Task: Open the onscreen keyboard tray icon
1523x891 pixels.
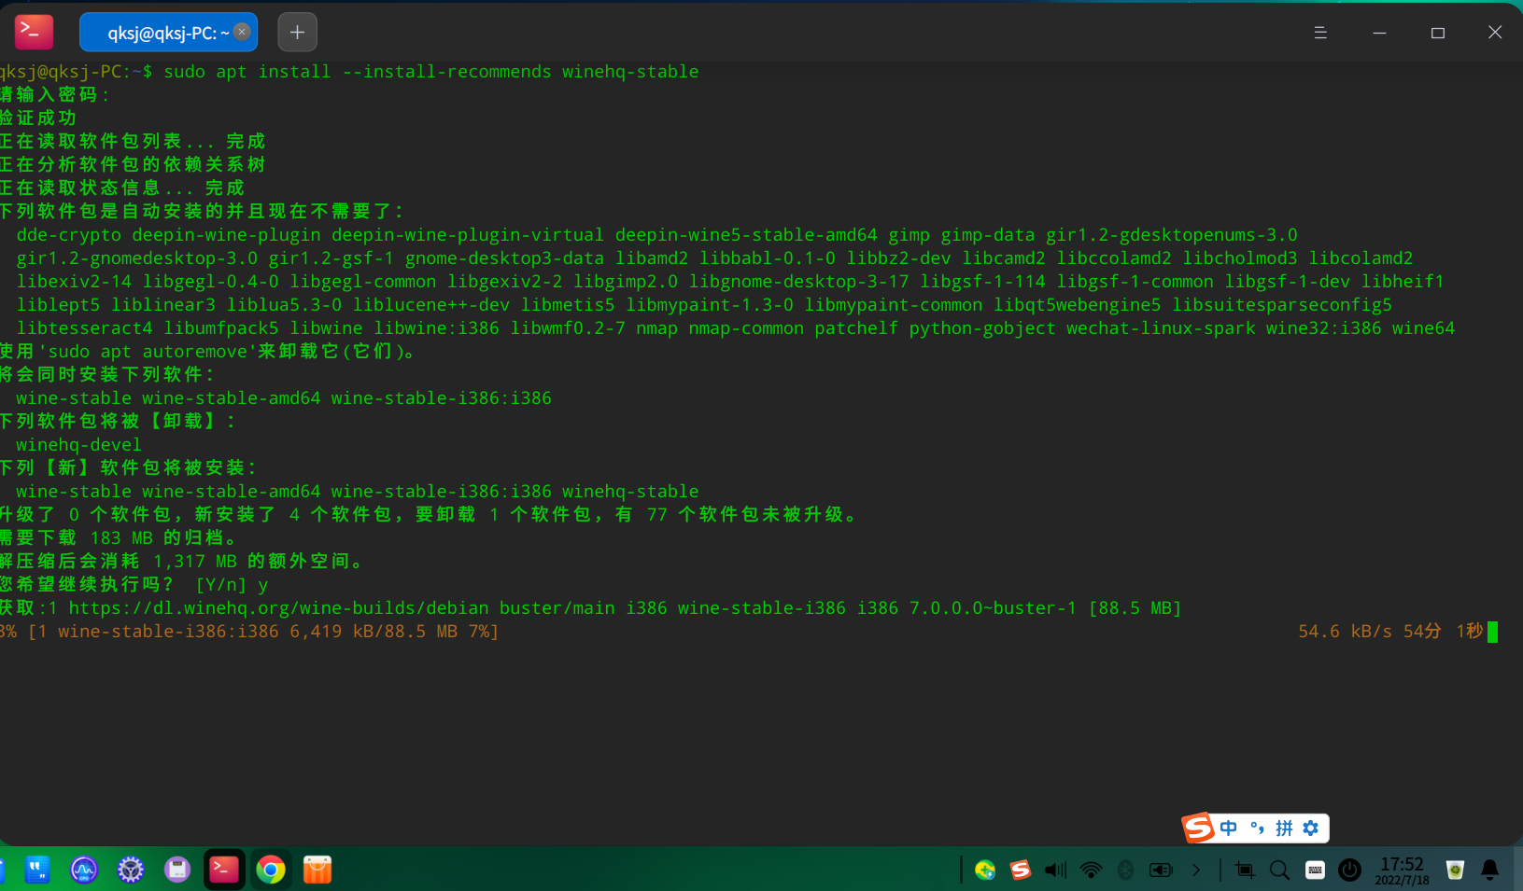Action: 1315,870
